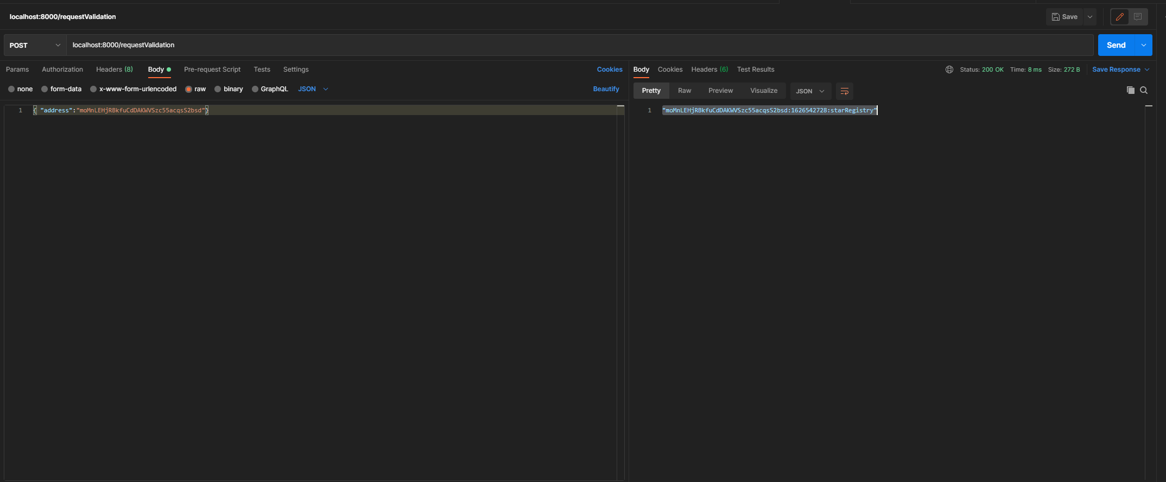Open the response JSON format dropdown
This screenshot has width=1166, height=482.
click(x=810, y=91)
